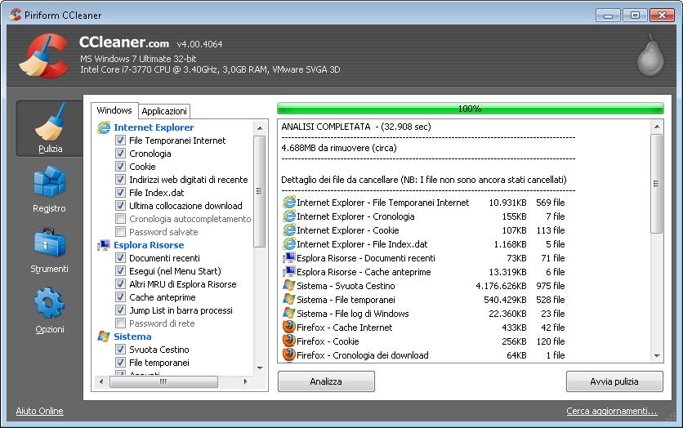Viewport: 683px width, 428px height.
Task: Click the Internet Explorer category icon
Action: coord(104,127)
